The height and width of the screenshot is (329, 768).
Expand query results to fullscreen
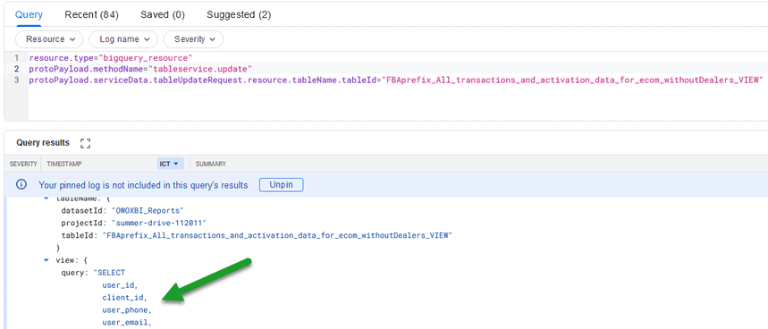coord(86,143)
